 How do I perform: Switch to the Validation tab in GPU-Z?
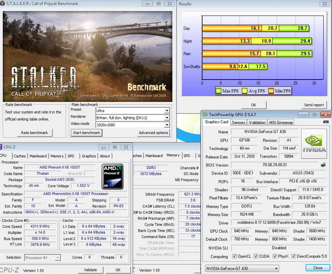[x=257, y=122]
